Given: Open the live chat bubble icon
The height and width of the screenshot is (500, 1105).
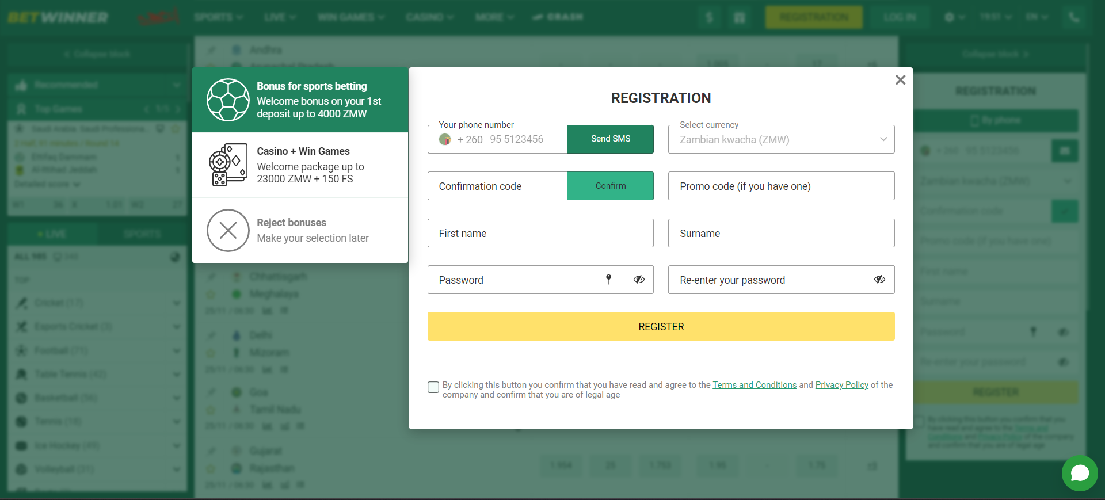Looking at the screenshot, I should point(1080,473).
